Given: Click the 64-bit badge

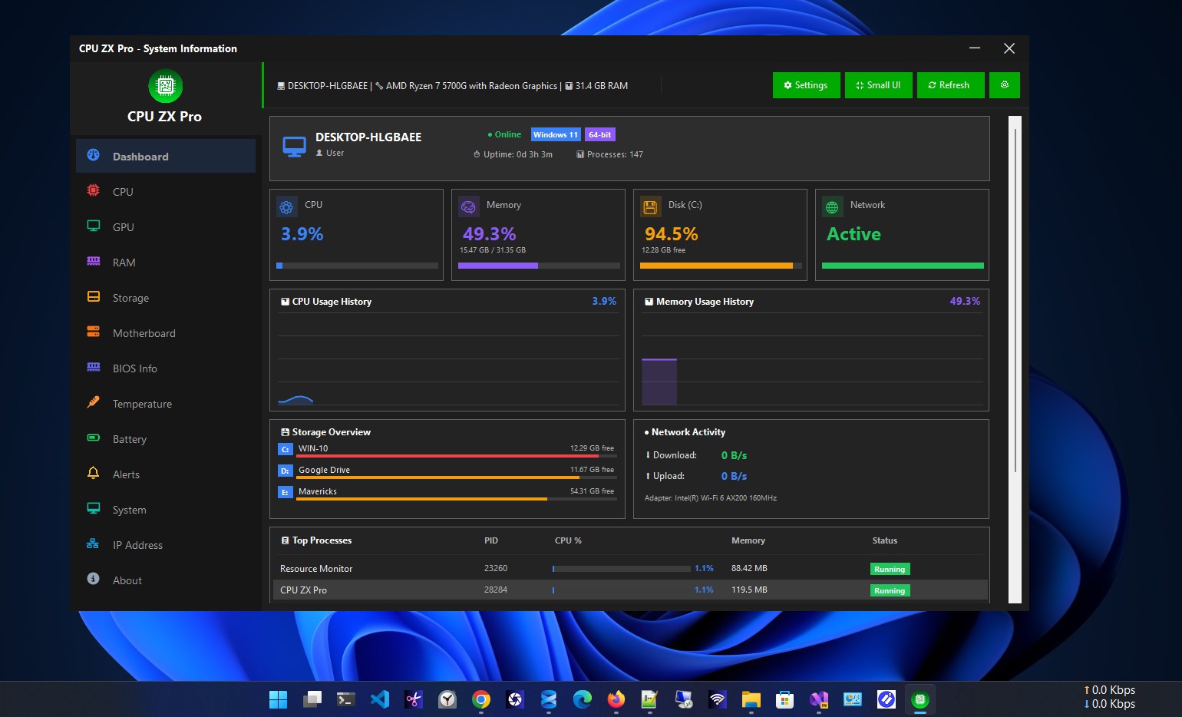Looking at the screenshot, I should pyautogui.click(x=600, y=134).
